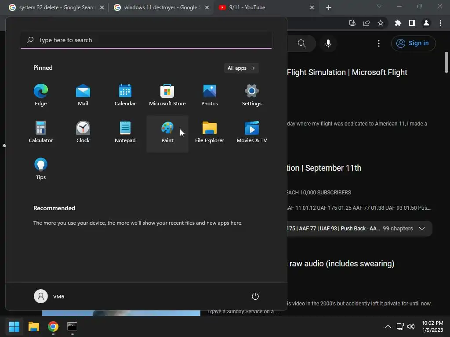
Task: Open the Calendar app
Action: pyautogui.click(x=125, y=95)
